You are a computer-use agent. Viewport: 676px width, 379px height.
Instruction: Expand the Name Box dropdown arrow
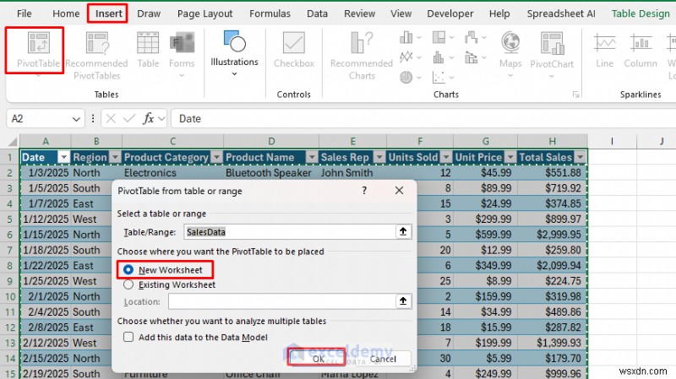point(76,119)
